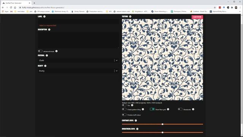This screenshot has width=243, height=137.
Task: Click the info icon next to Beauty
Action: click(45, 66)
